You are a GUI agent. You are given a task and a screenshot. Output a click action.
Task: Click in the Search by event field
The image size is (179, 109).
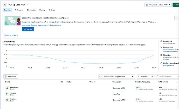pos(168,76)
